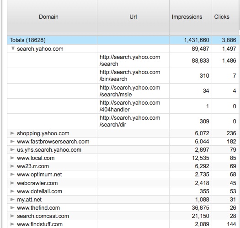Click impressions value 2,735

(x=202, y=175)
